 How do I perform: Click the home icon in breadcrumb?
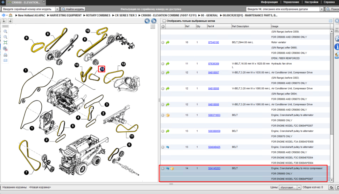point(11,15)
